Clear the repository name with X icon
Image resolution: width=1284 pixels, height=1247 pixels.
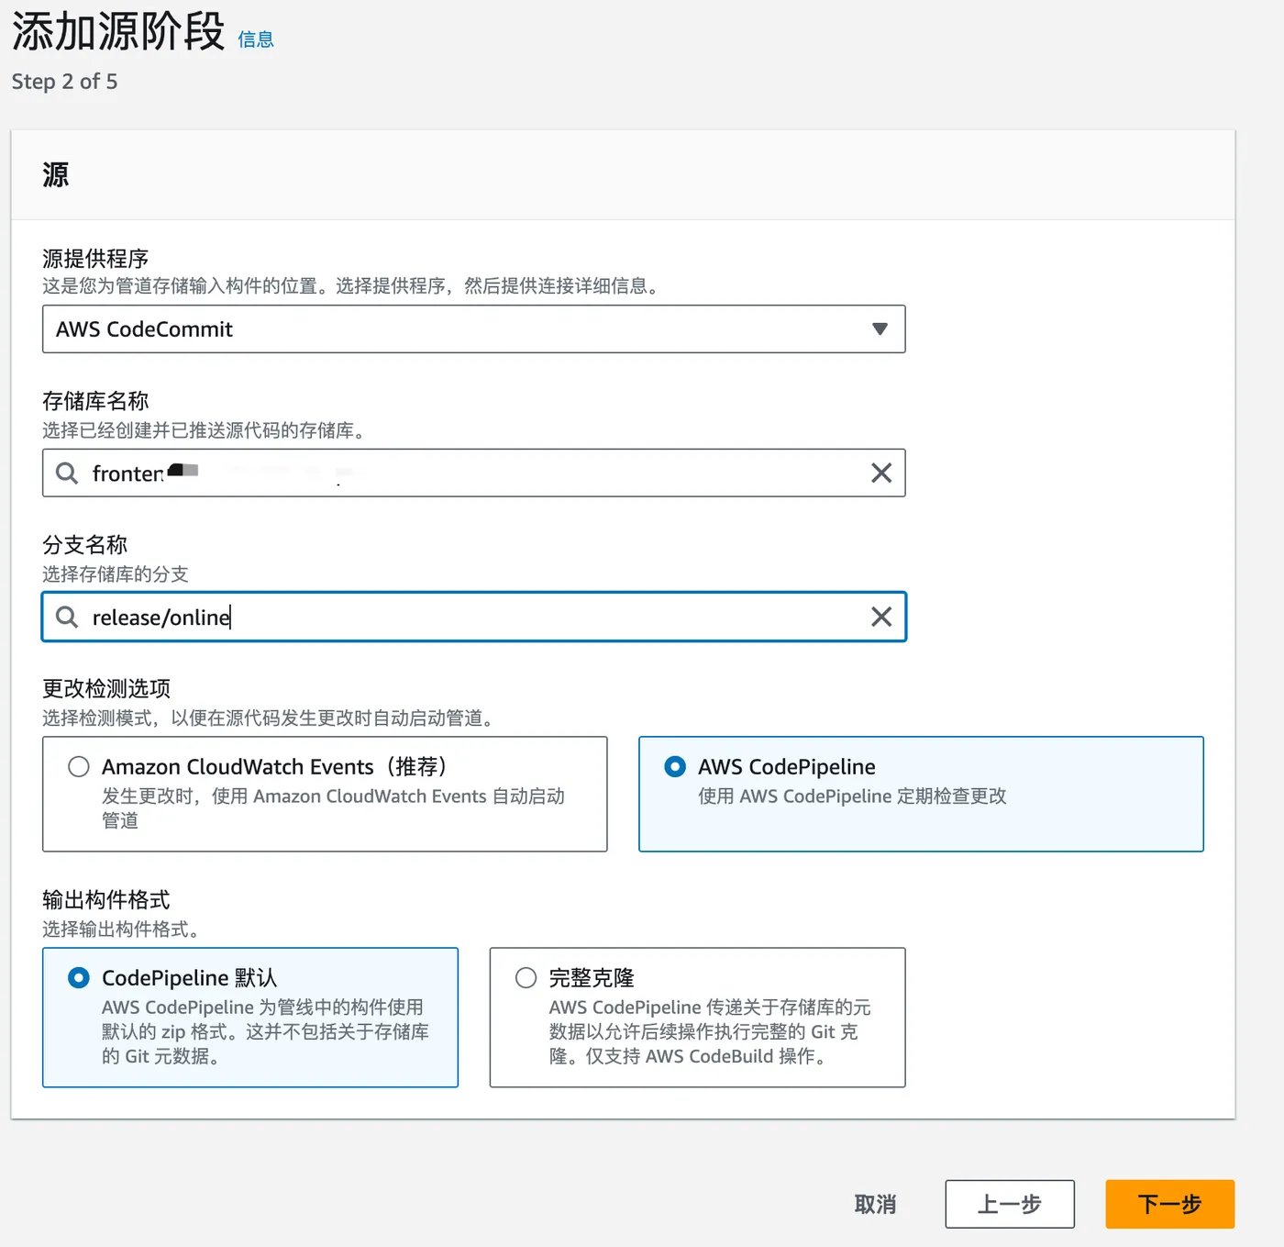(880, 473)
